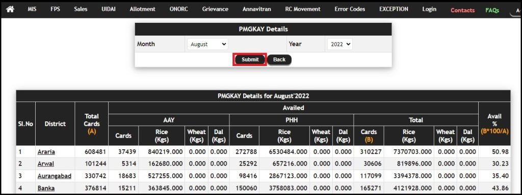Click the District column header
Screen dimensions: 522x195
click(x=55, y=124)
